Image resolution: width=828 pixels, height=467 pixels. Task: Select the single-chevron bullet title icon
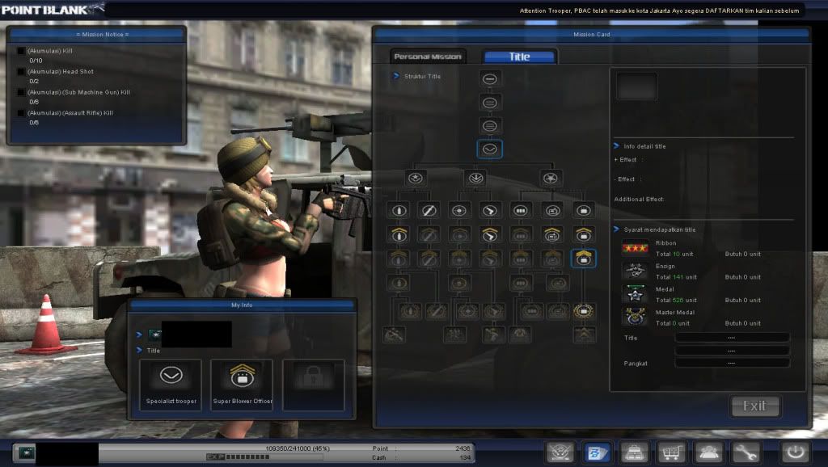[x=399, y=234]
